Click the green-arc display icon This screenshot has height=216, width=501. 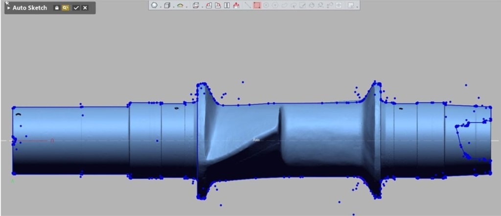pyautogui.click(x=180, y=6)
